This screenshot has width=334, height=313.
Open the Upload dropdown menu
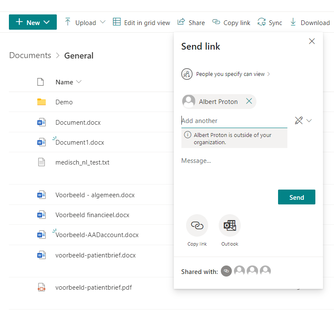click(x=103, y=22)
